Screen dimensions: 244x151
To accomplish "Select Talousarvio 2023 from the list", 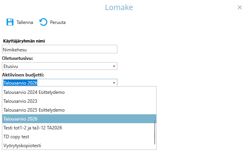I will click(x=79, y=101).
